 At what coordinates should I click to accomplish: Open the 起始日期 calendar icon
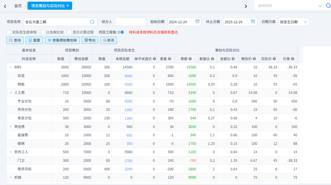197,22
